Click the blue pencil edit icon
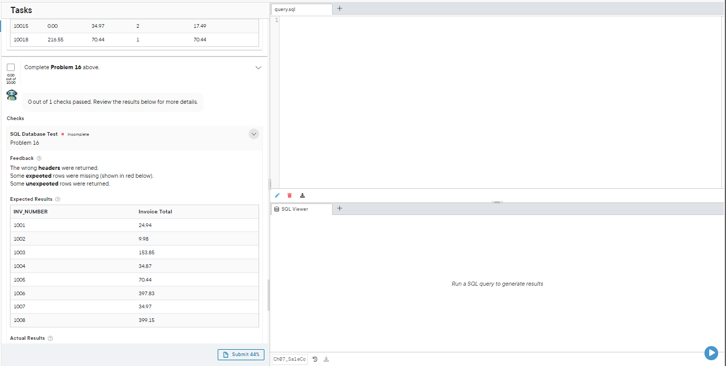Viewport: 726px width, 366px height. (277, 196)
